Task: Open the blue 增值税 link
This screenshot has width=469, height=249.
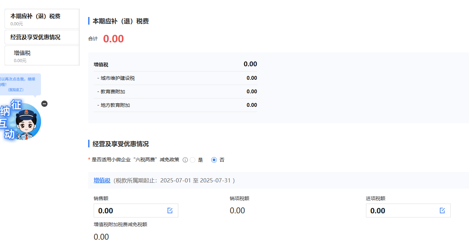Action: click(102, 180)
